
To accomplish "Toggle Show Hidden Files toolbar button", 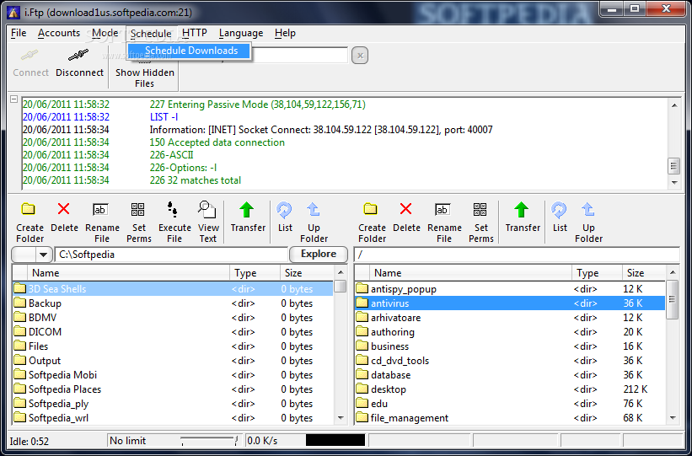I will [x=145, y=71].
